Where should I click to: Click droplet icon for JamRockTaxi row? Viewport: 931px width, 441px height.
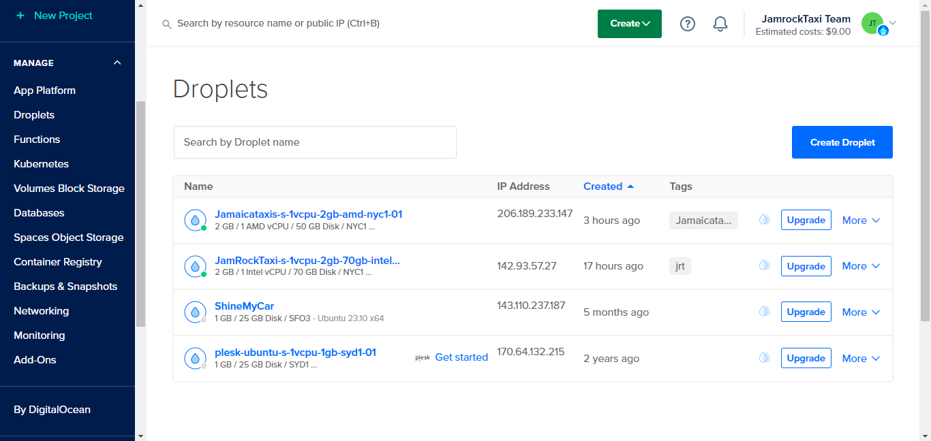pyautogui.click(x=195, y=266)
